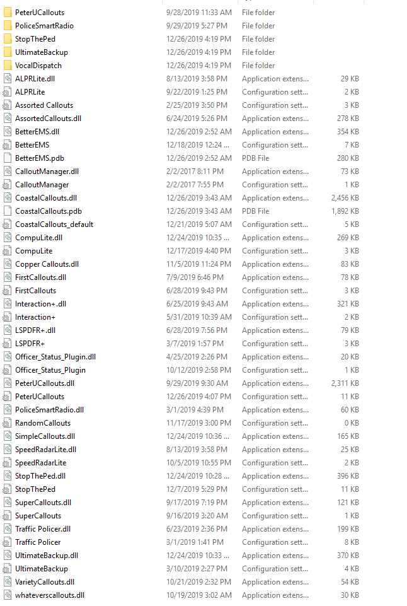Click the CoastalCallouts.pdb file icon
Image resolution: width=407 pixels, height=606 pixels.
[8, 211]
